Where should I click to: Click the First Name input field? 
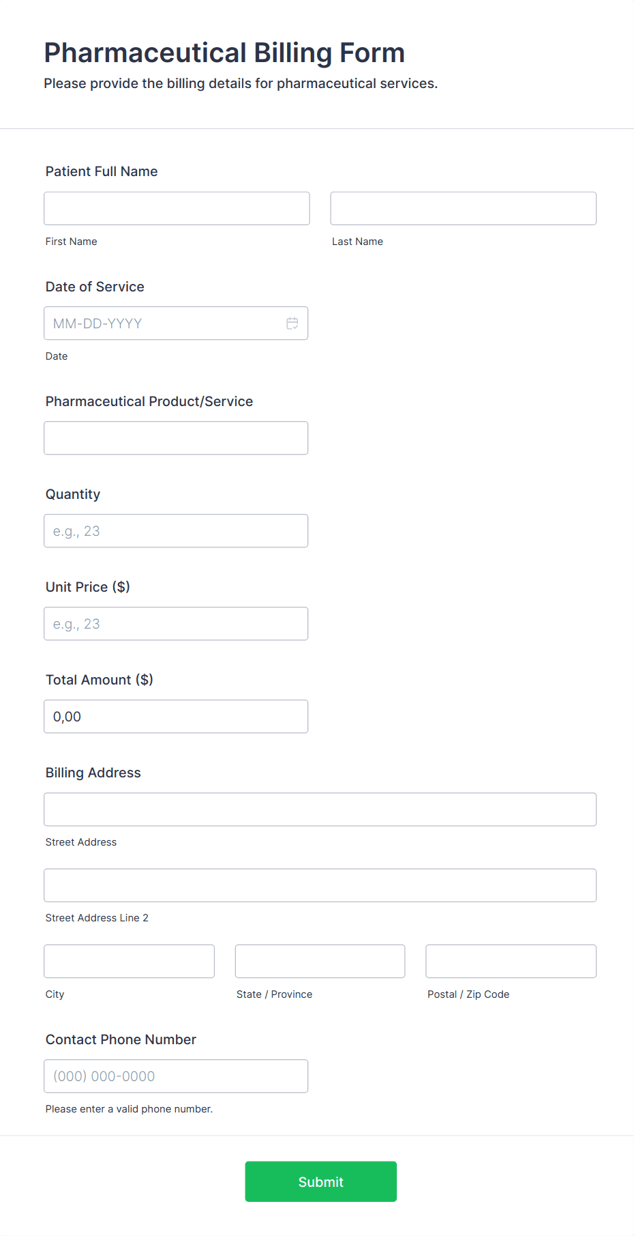(x=177, y=208)
